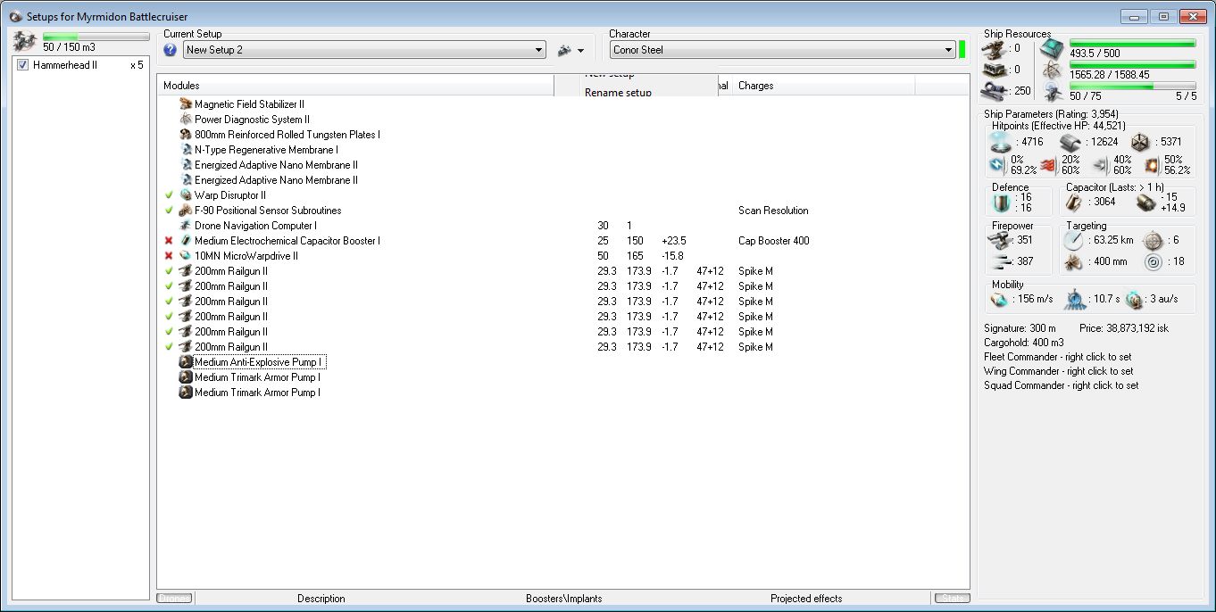Open the ship setup menu dropdown arrow
The height and width of the screenshot is (612, 1216).
click(581, 51)
